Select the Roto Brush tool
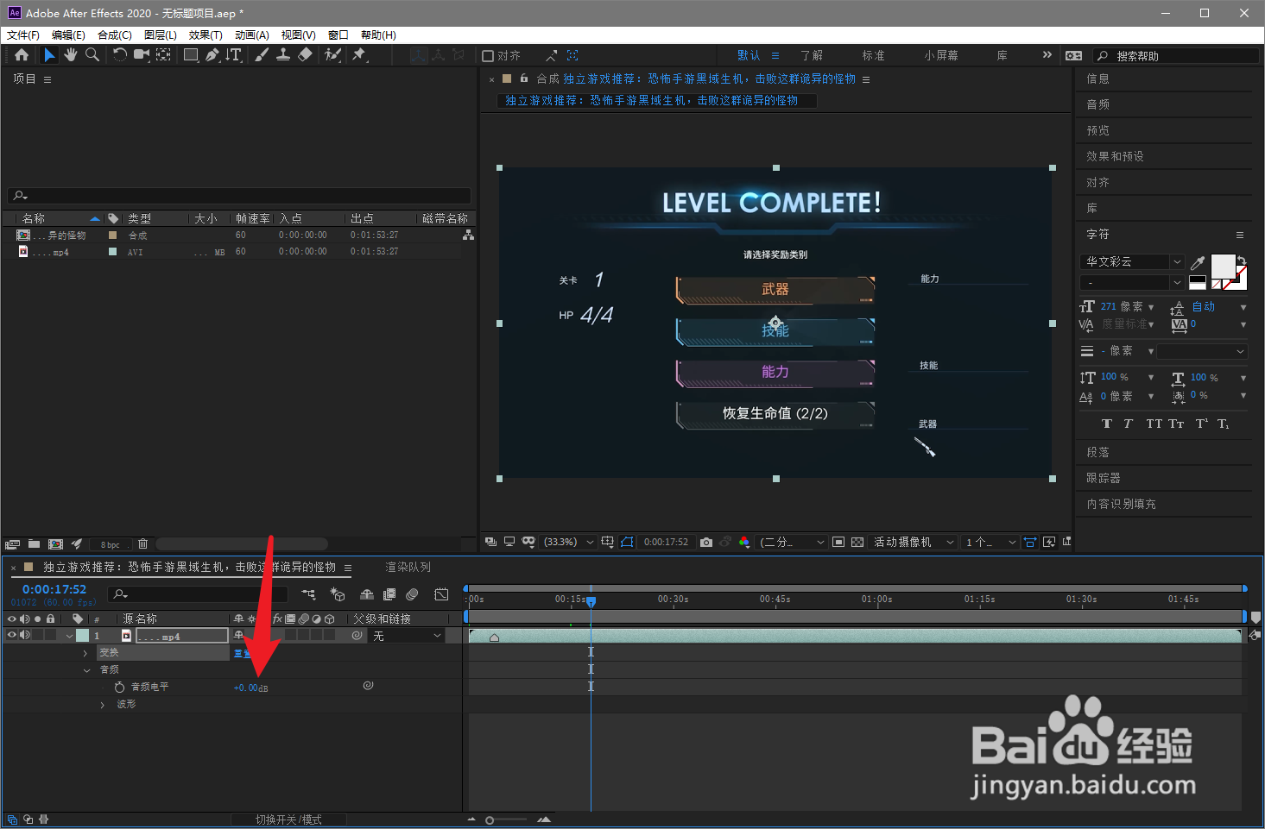1265x829 pixels. (332, 55)
